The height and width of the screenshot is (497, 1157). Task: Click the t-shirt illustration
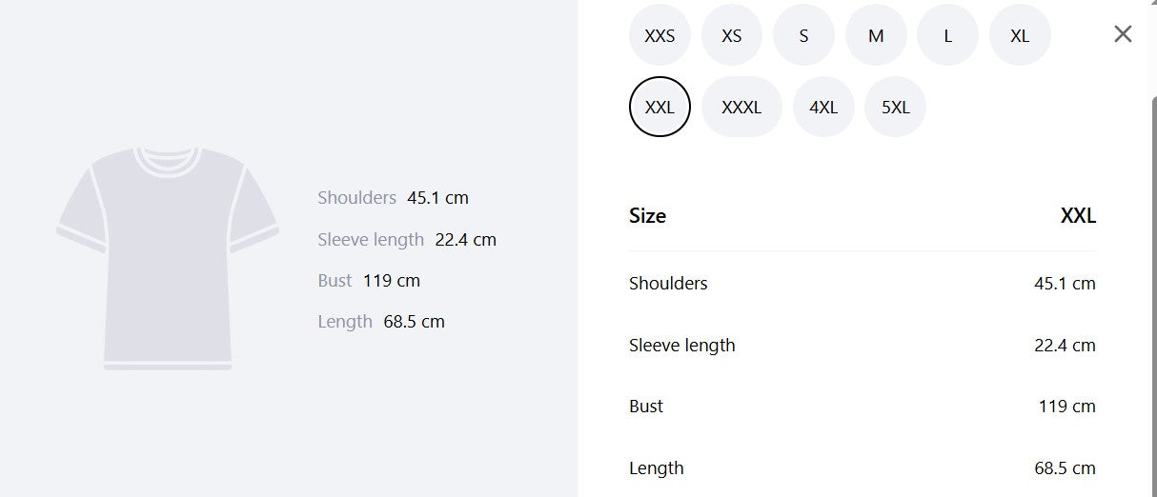(168, 258)
